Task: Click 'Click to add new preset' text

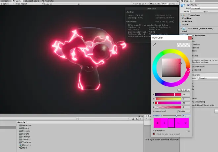Action: (x=168, y=134)
